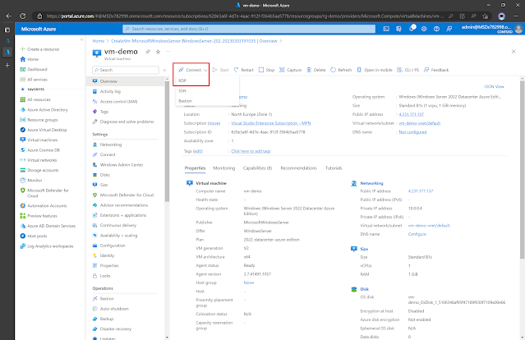Image resolution: width=525 pixels, height=340 pixels.
Task: Close the vm-demo blade
Action: pos(513,52)
